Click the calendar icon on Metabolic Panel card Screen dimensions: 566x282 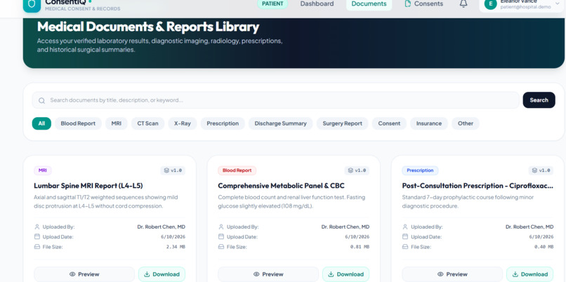tap(221, 236)
